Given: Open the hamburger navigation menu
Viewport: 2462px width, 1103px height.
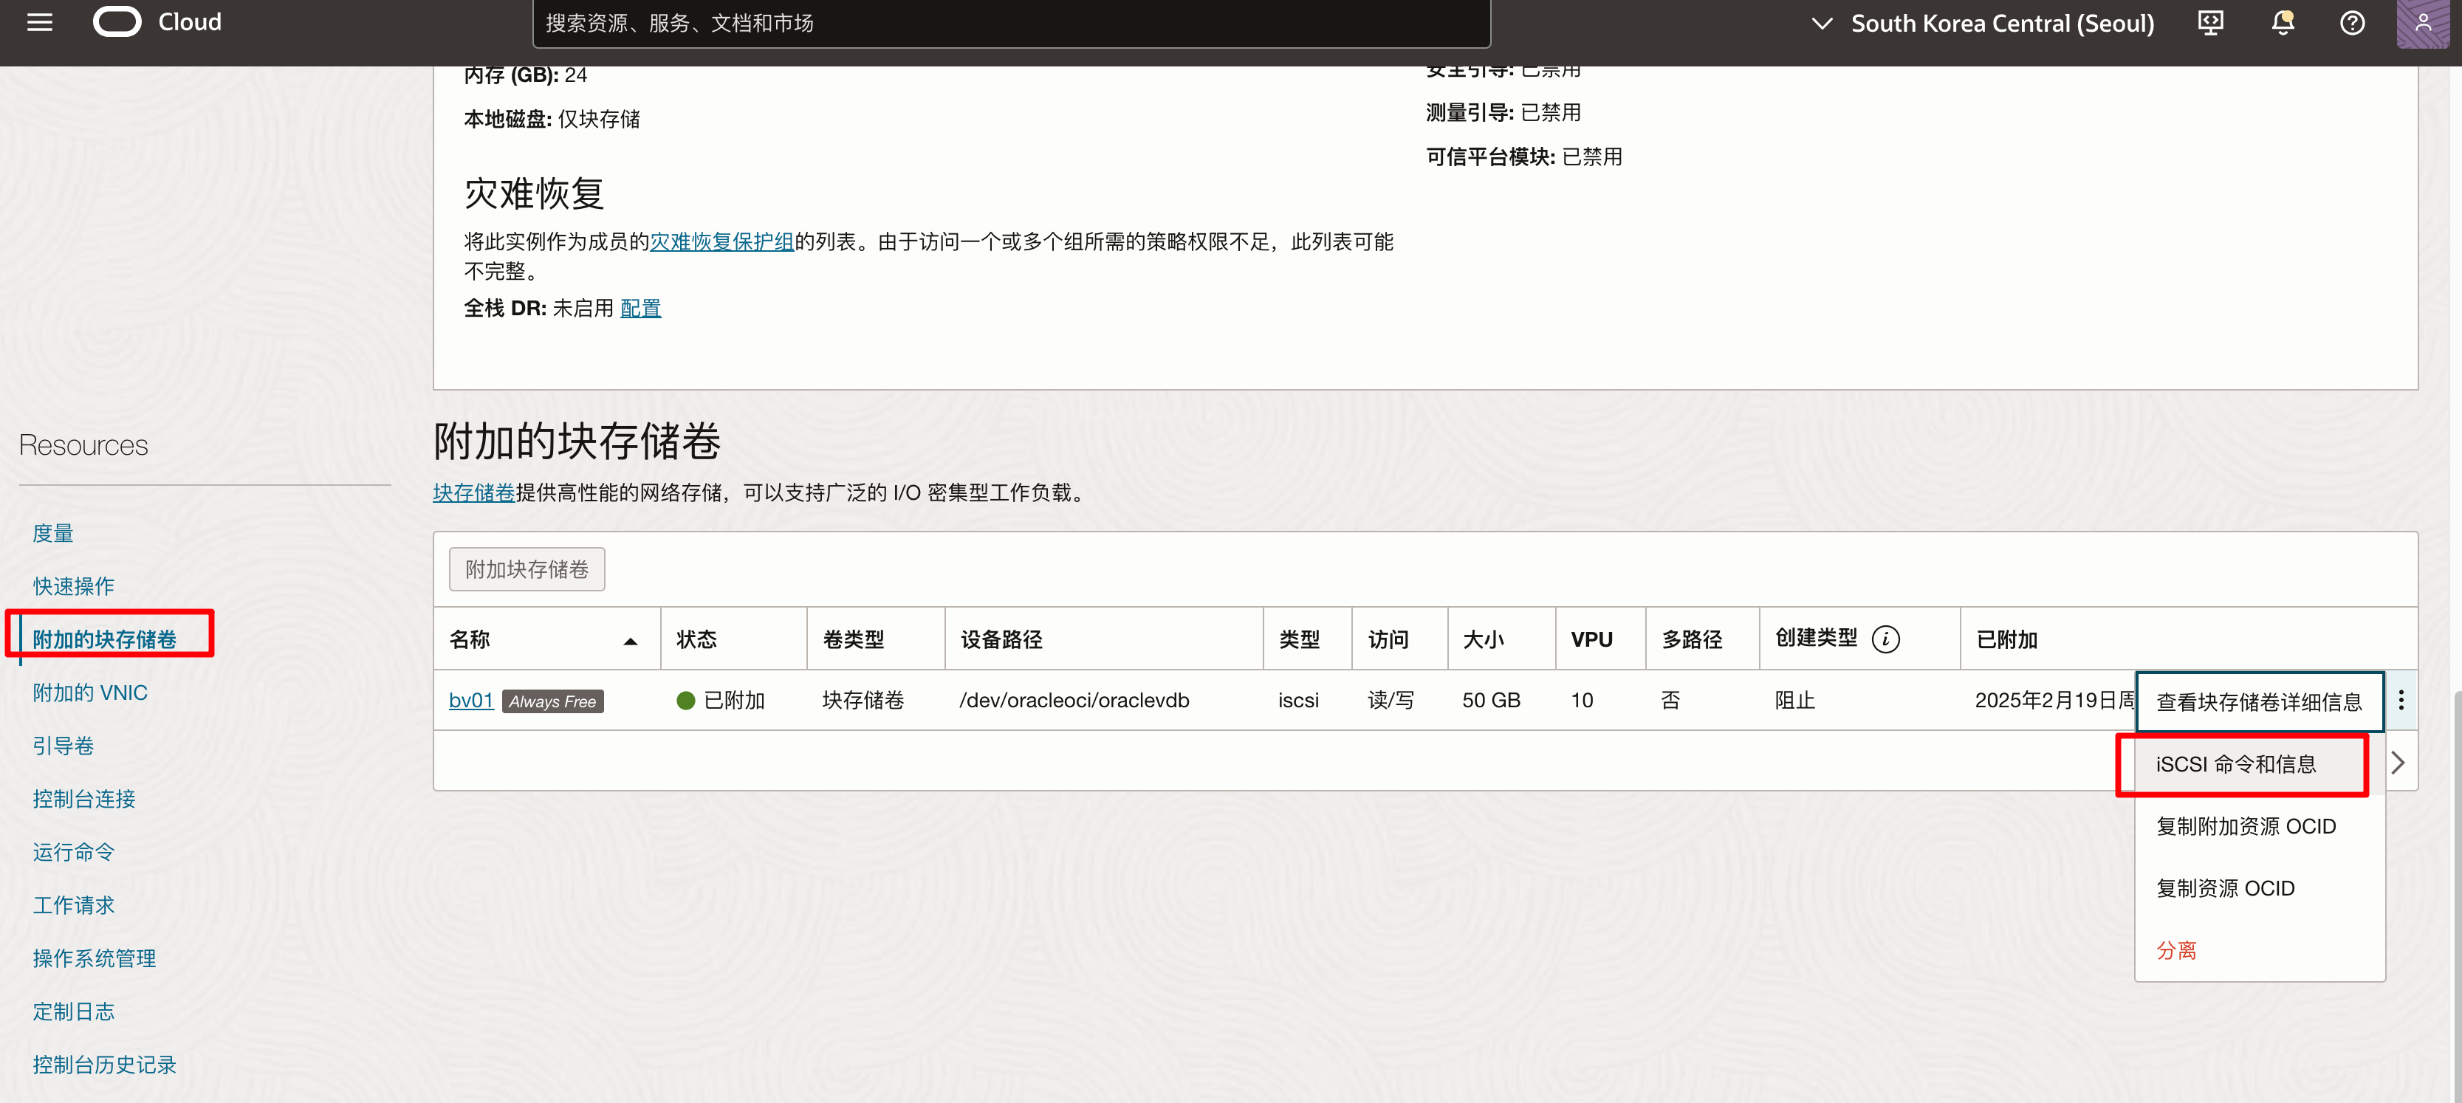Looking at the screenshot, I should point(39,22).
